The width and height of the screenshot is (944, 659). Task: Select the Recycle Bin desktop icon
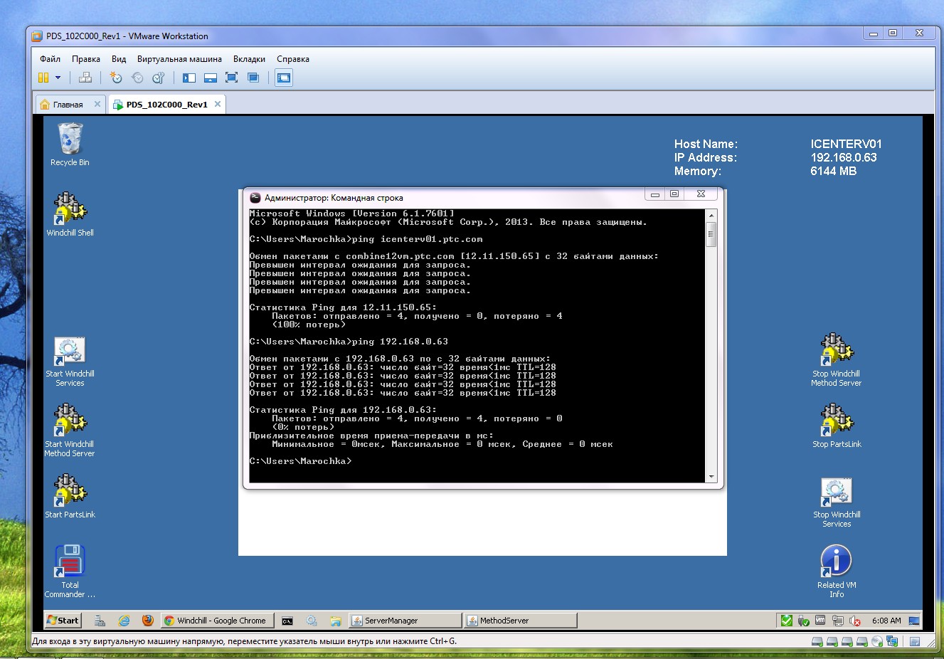pos(70,144)
